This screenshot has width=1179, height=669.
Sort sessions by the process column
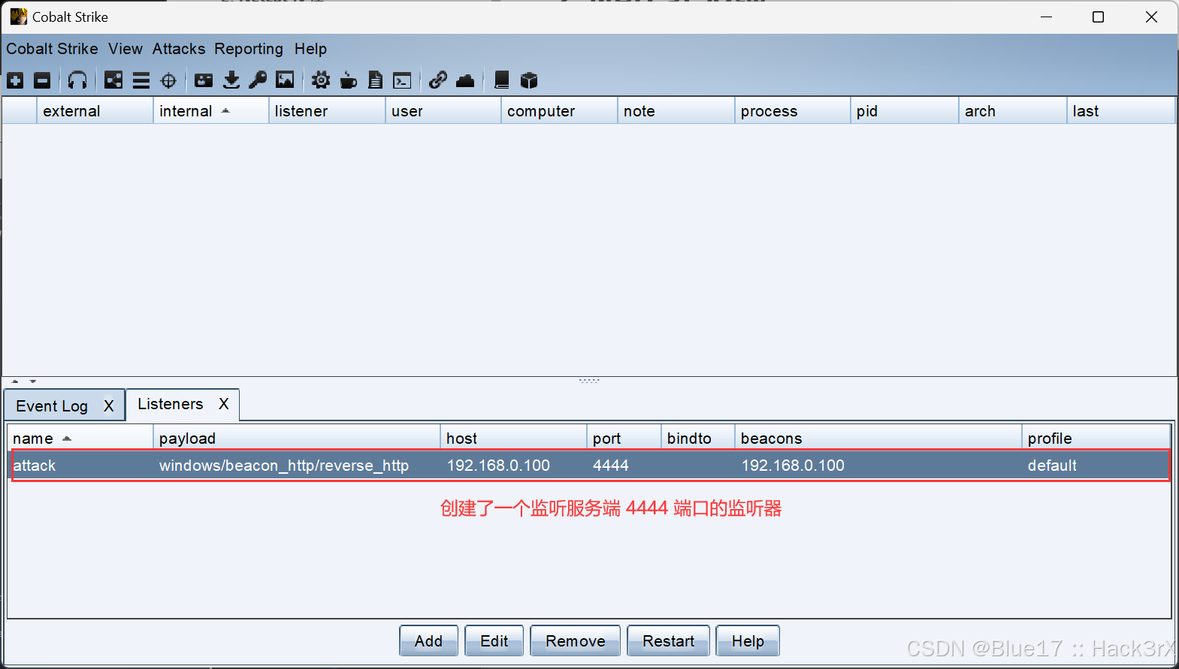pos(792,111)
